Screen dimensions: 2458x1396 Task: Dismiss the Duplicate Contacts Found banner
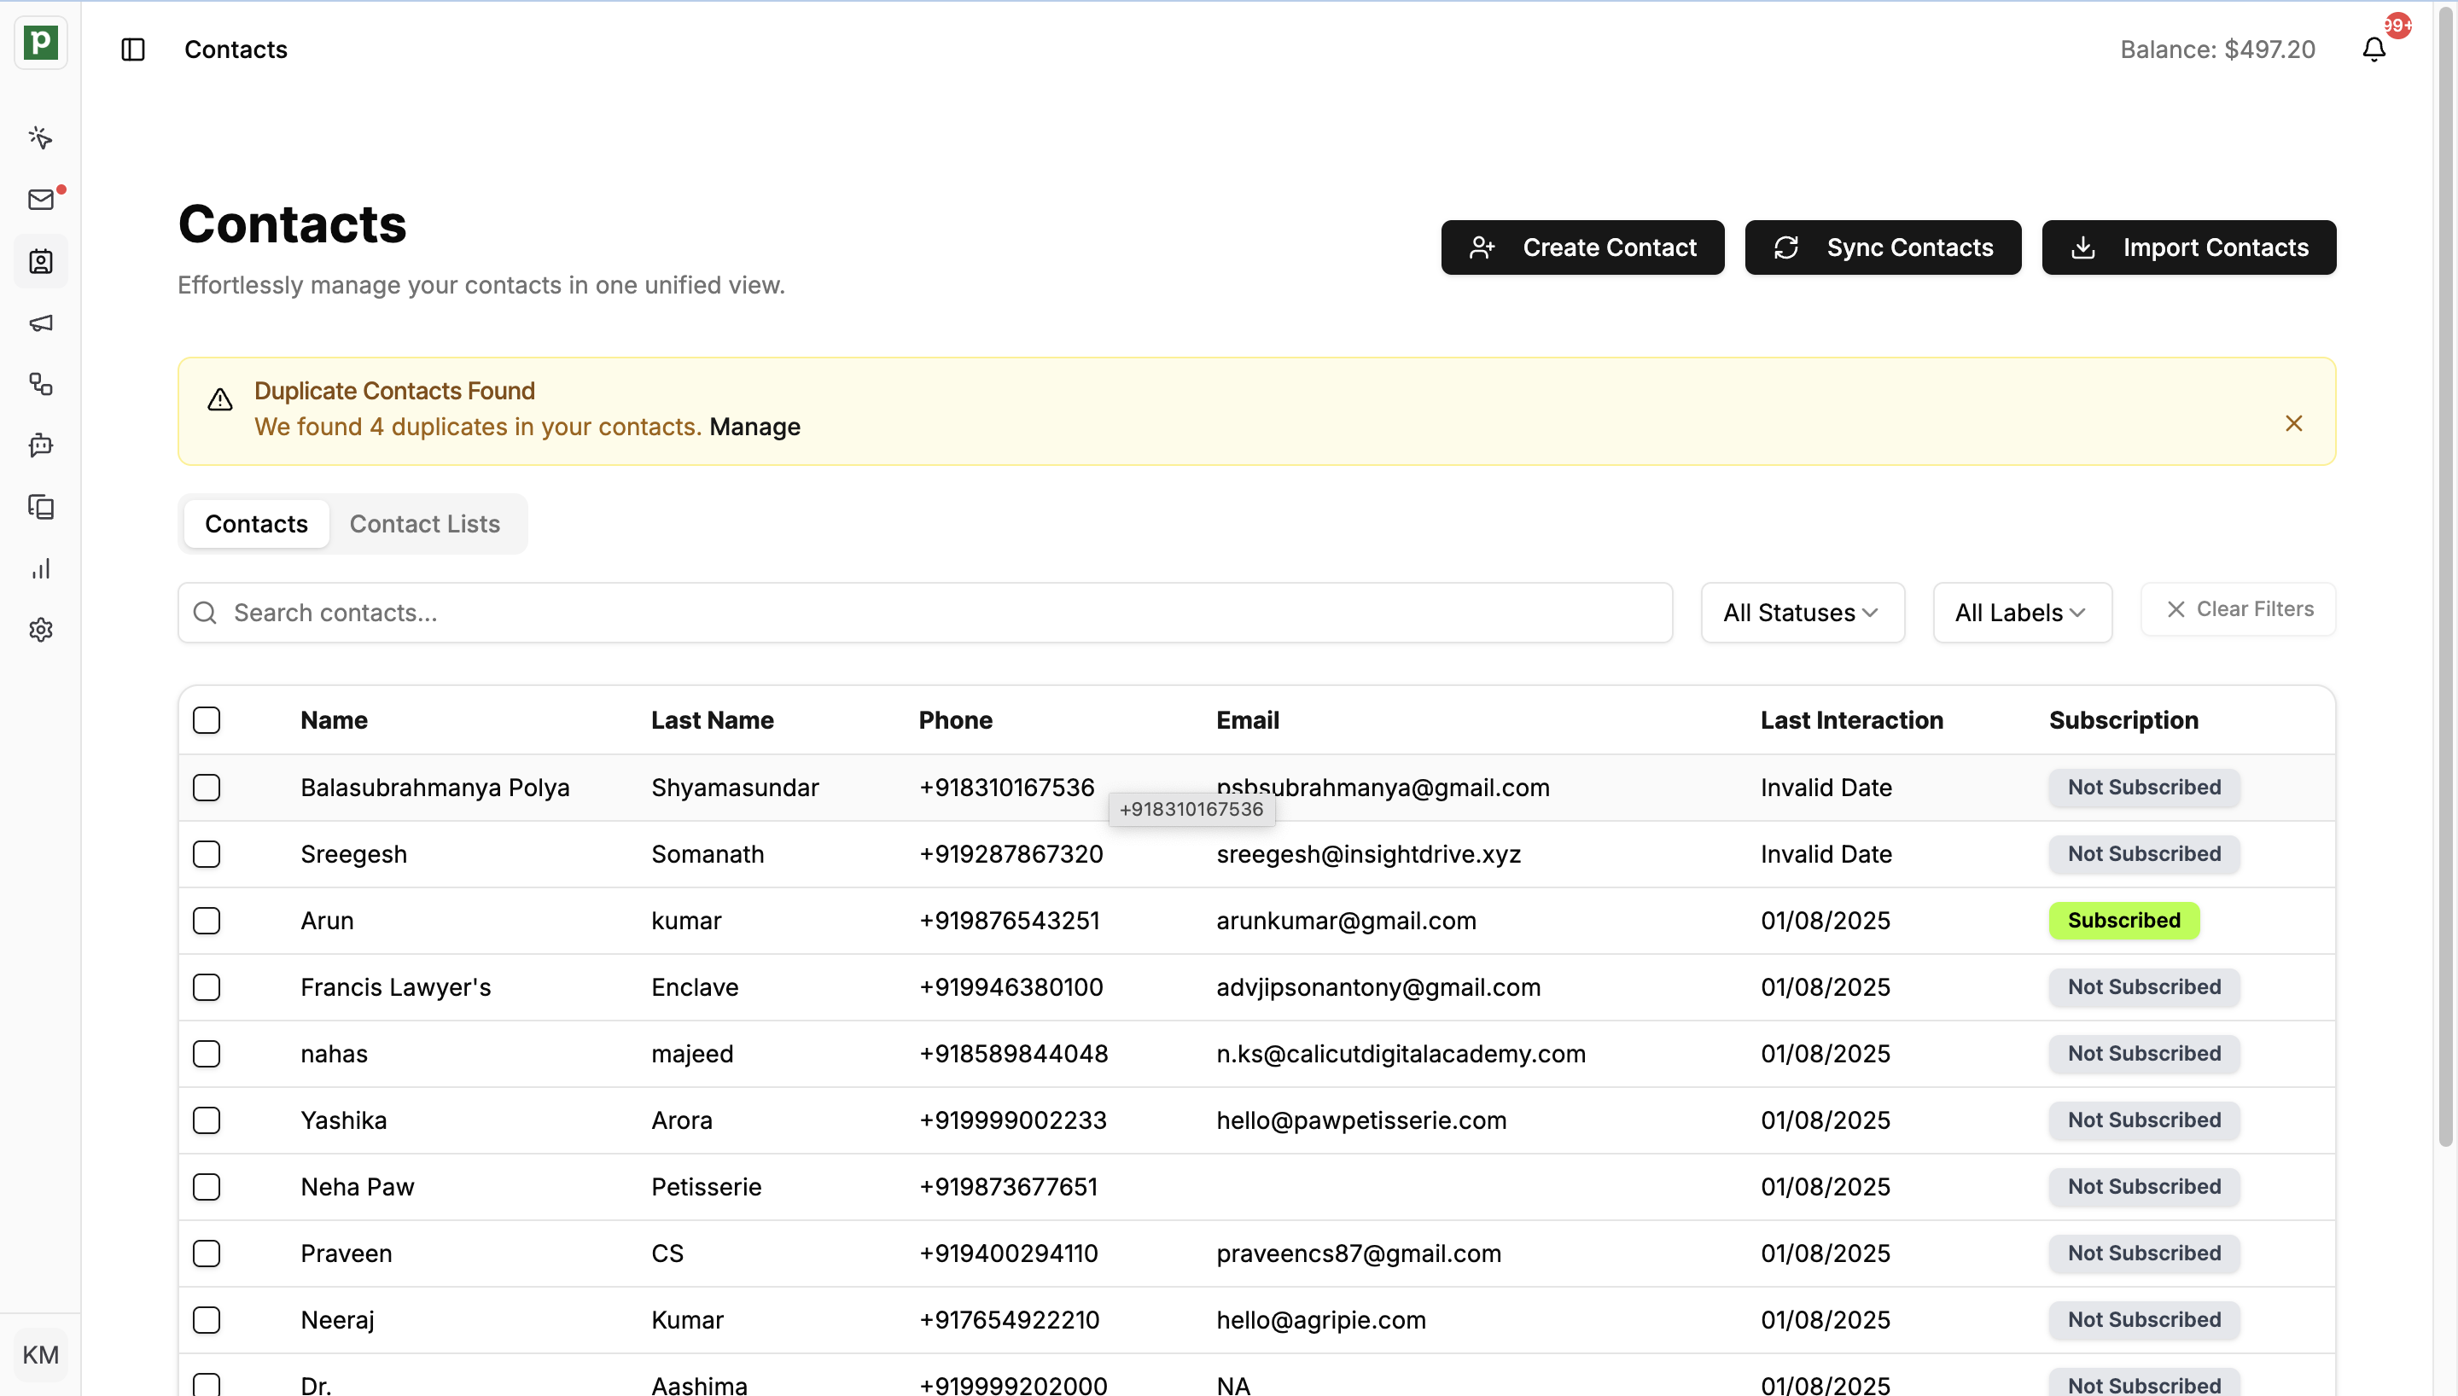[2293, 424]
